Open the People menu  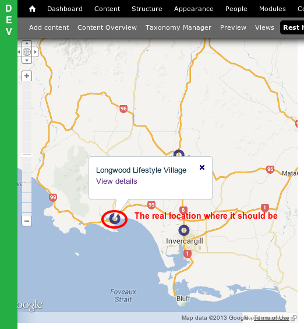[236, 9]
